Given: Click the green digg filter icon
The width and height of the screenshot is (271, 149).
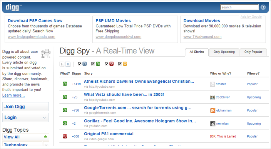Looking at the screenshot, I should (x=98, y=64).
